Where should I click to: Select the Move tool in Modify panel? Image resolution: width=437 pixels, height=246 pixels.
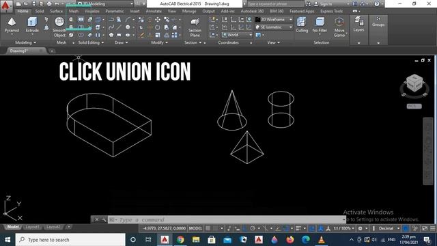(x=158, y=20)
